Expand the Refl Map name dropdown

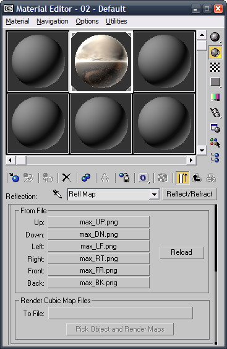coord(154,195)
